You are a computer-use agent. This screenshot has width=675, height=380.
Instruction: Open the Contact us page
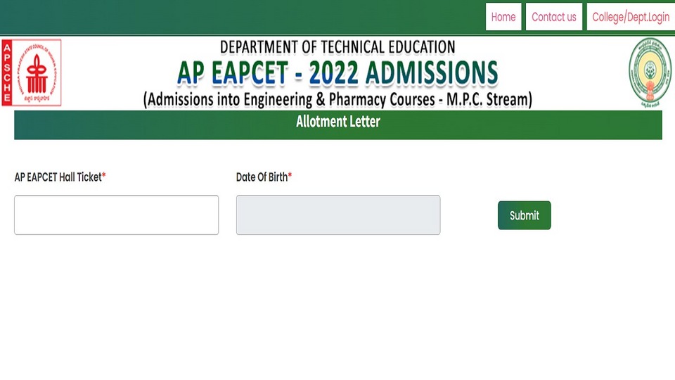553,17
